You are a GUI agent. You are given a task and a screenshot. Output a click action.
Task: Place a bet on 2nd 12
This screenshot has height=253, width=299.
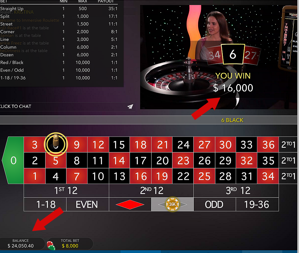pos(151,191)
